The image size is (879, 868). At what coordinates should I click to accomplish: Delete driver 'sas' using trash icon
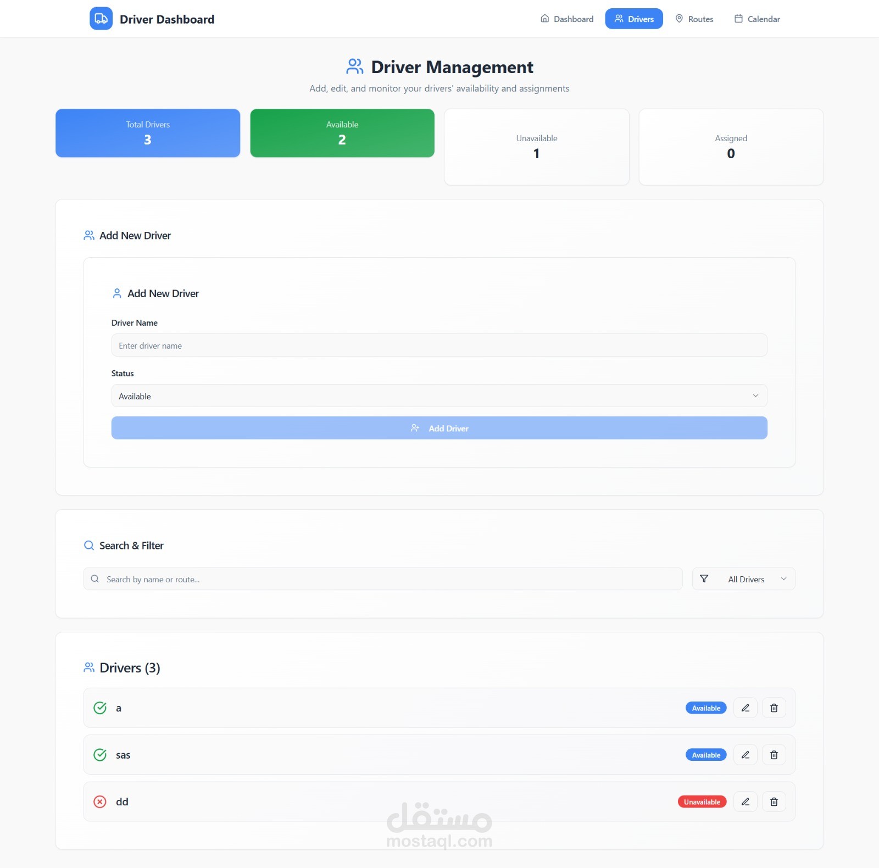click(x=774, y=754)
